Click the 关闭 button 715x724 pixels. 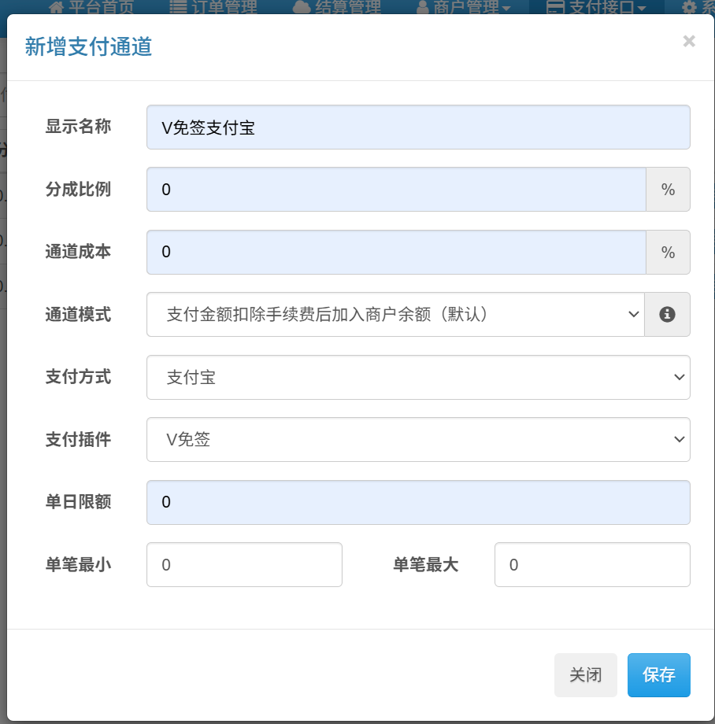586,675
